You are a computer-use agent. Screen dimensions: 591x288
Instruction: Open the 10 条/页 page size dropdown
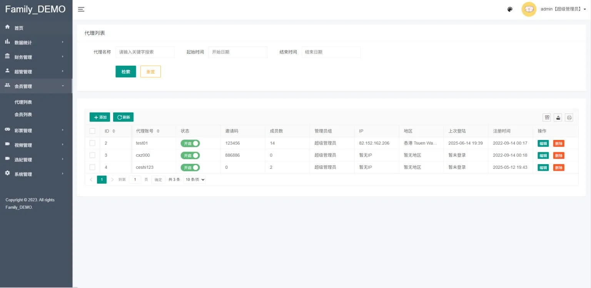pyautogui.click(x=195, y=180)
